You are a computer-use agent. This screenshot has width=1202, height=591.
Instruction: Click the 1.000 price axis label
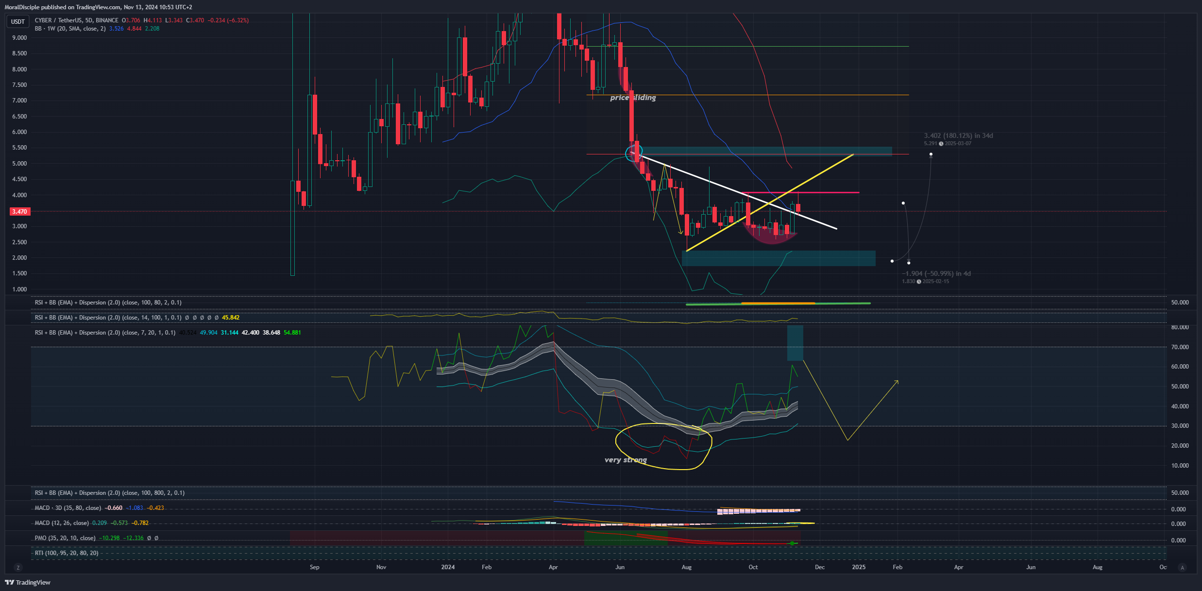19,289
